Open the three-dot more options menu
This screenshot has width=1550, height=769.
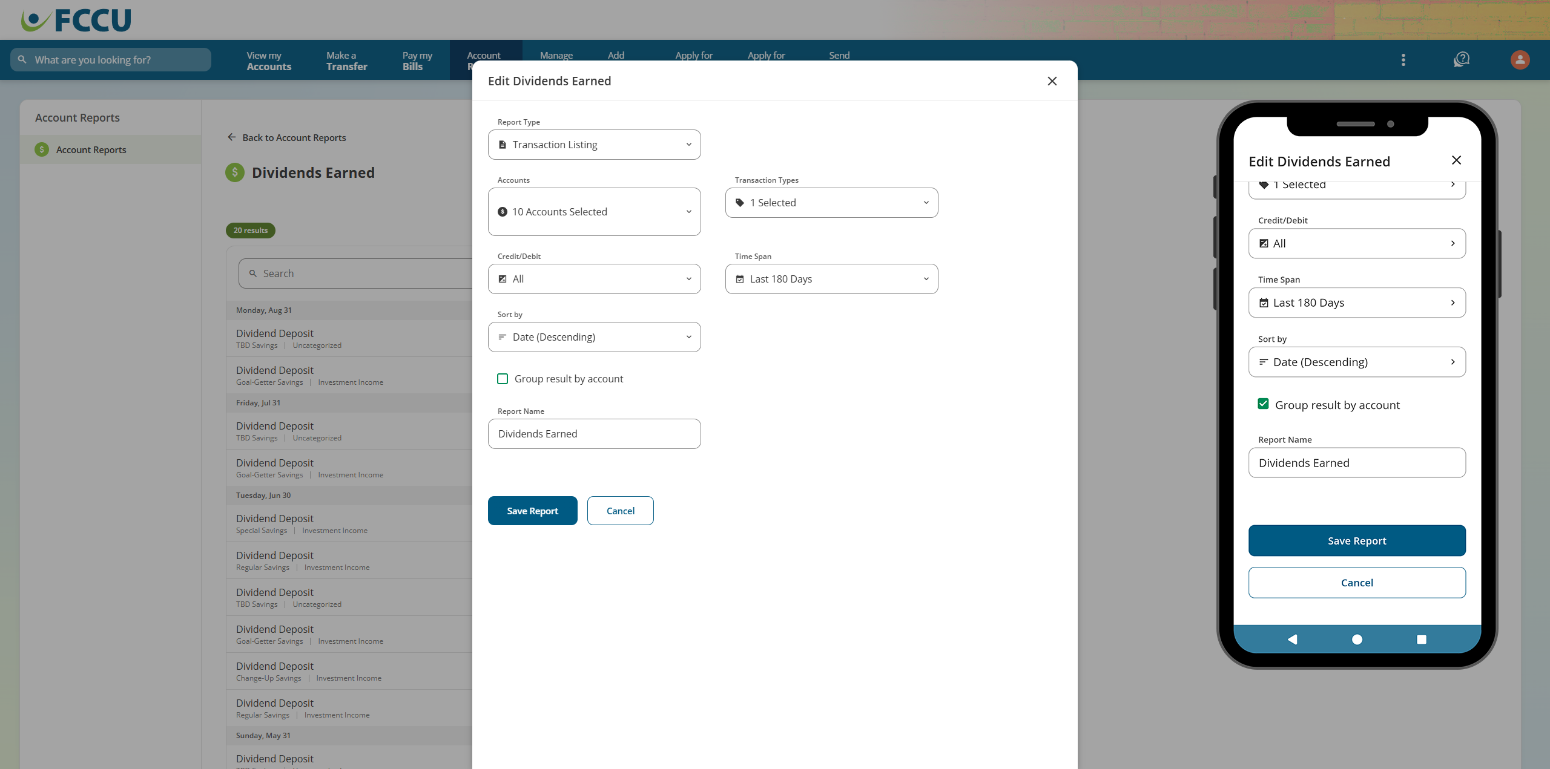pos(1403,60)
